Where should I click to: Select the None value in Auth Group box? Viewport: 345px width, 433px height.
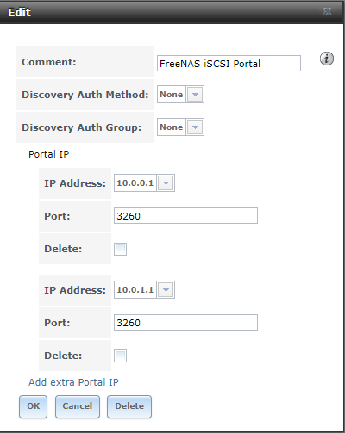(x=172, y=127)
